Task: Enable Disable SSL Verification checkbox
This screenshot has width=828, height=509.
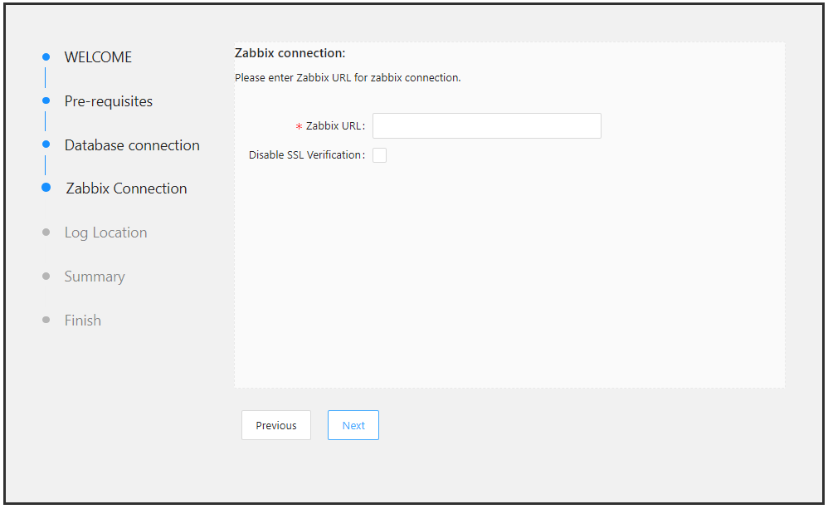Action: (379, 155)
